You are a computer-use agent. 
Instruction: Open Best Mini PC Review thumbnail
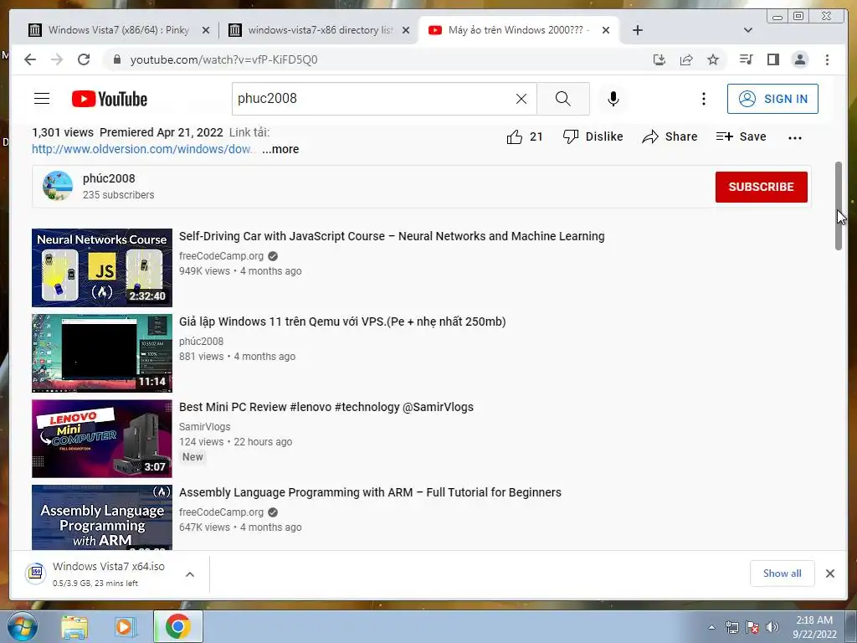[101, 439]
